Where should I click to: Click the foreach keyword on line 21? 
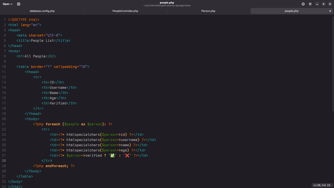coord(53,124)
